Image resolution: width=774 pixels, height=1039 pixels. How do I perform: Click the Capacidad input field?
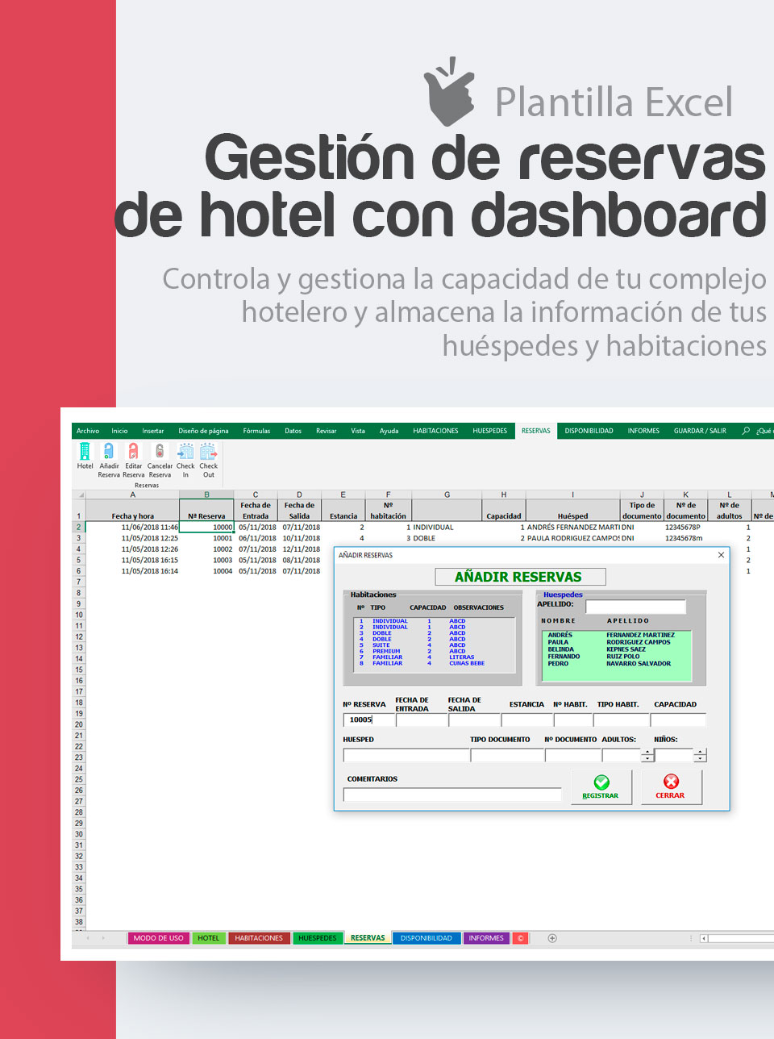pos(678,720)
